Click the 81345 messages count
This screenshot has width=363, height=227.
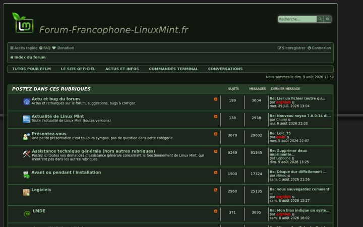256,153
